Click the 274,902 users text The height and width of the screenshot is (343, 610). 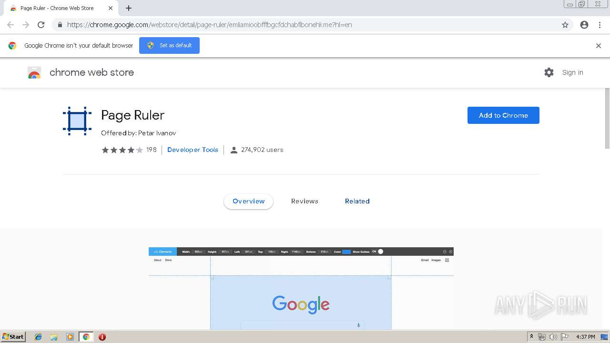pyautogui.click(x=262, y=150)
